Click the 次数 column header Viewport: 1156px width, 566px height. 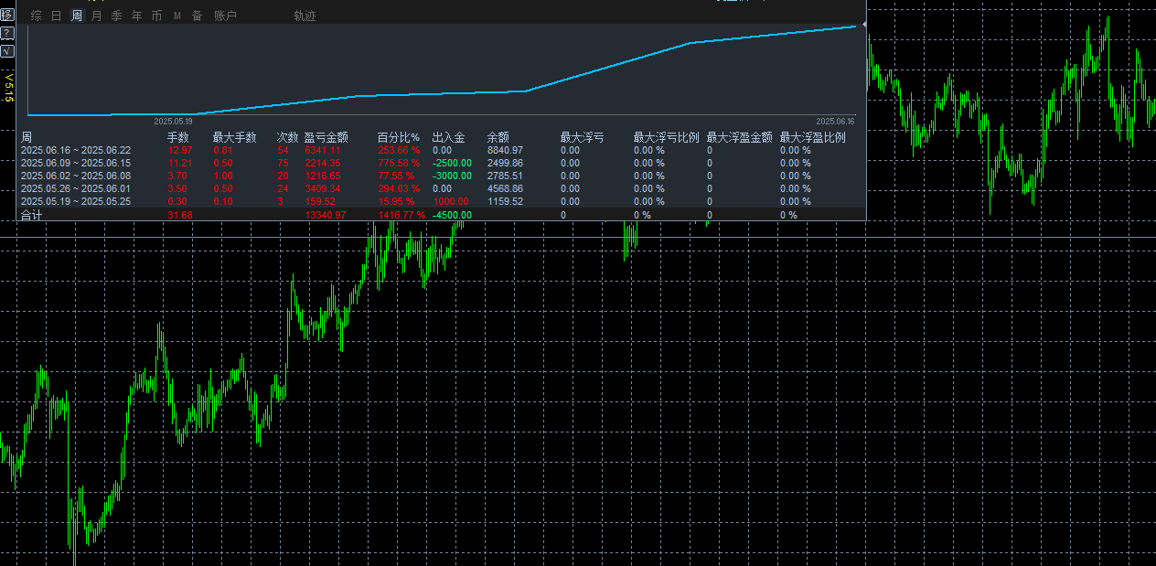pyautogui.click(x=288, y=137)
